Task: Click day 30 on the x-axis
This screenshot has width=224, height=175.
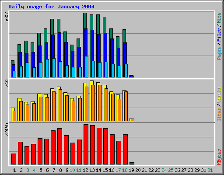Action: [x=203, y=170]
